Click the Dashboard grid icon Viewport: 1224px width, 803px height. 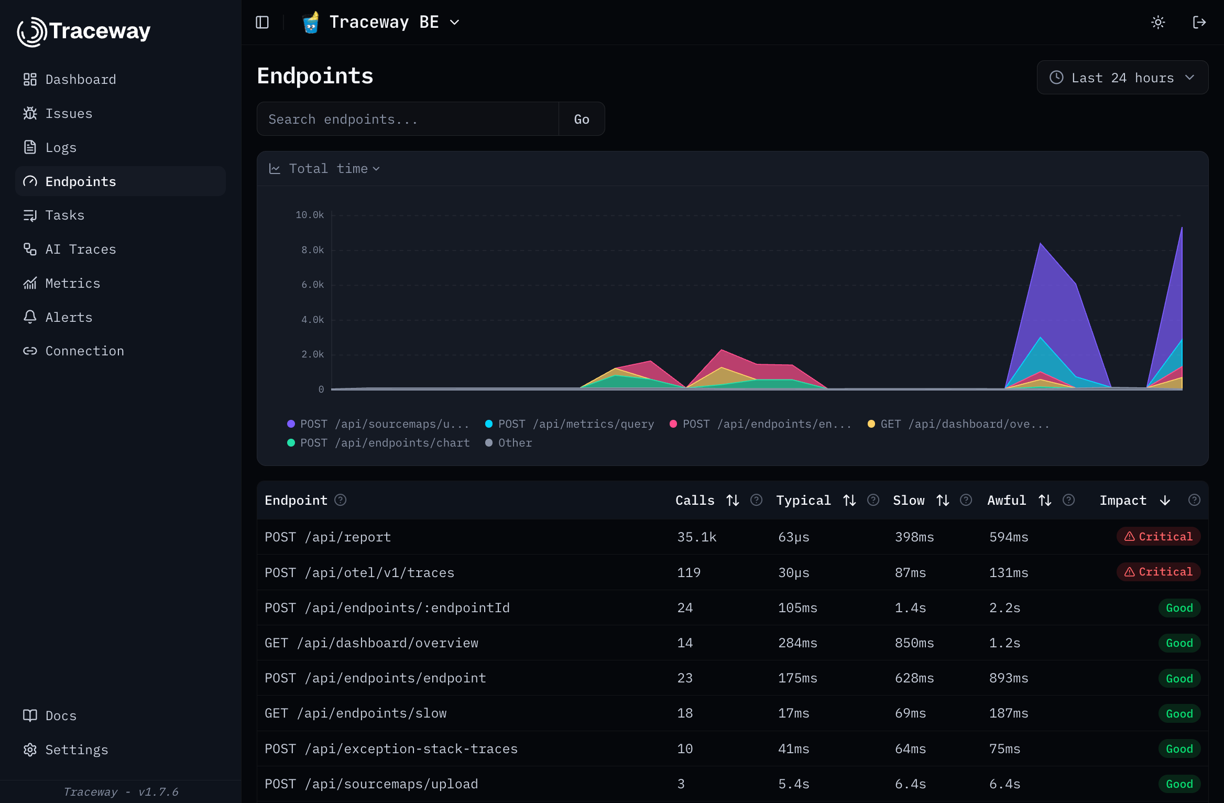30,79
